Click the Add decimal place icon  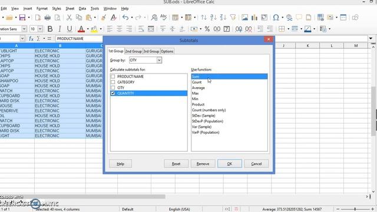[239, 29]
